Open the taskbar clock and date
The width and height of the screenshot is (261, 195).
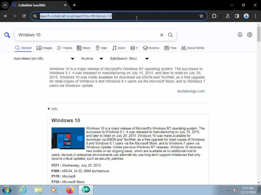point(248,190)
